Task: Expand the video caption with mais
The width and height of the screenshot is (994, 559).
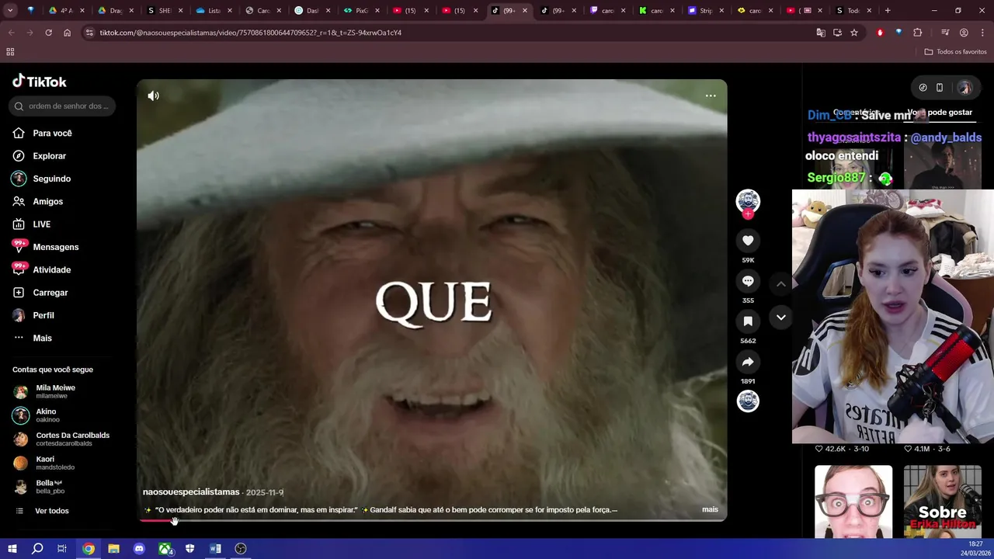Action: [710, 509]
